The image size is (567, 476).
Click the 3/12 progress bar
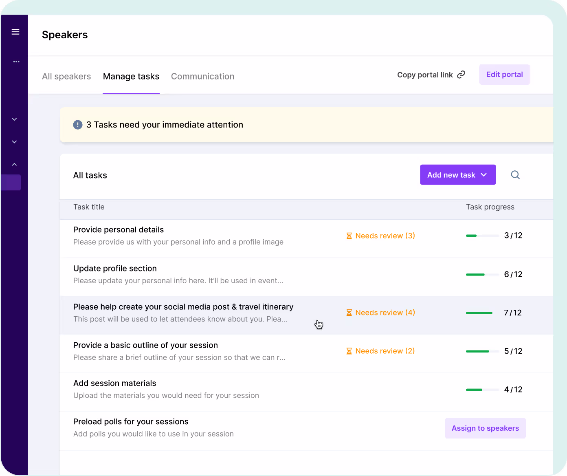coord(482,236)
